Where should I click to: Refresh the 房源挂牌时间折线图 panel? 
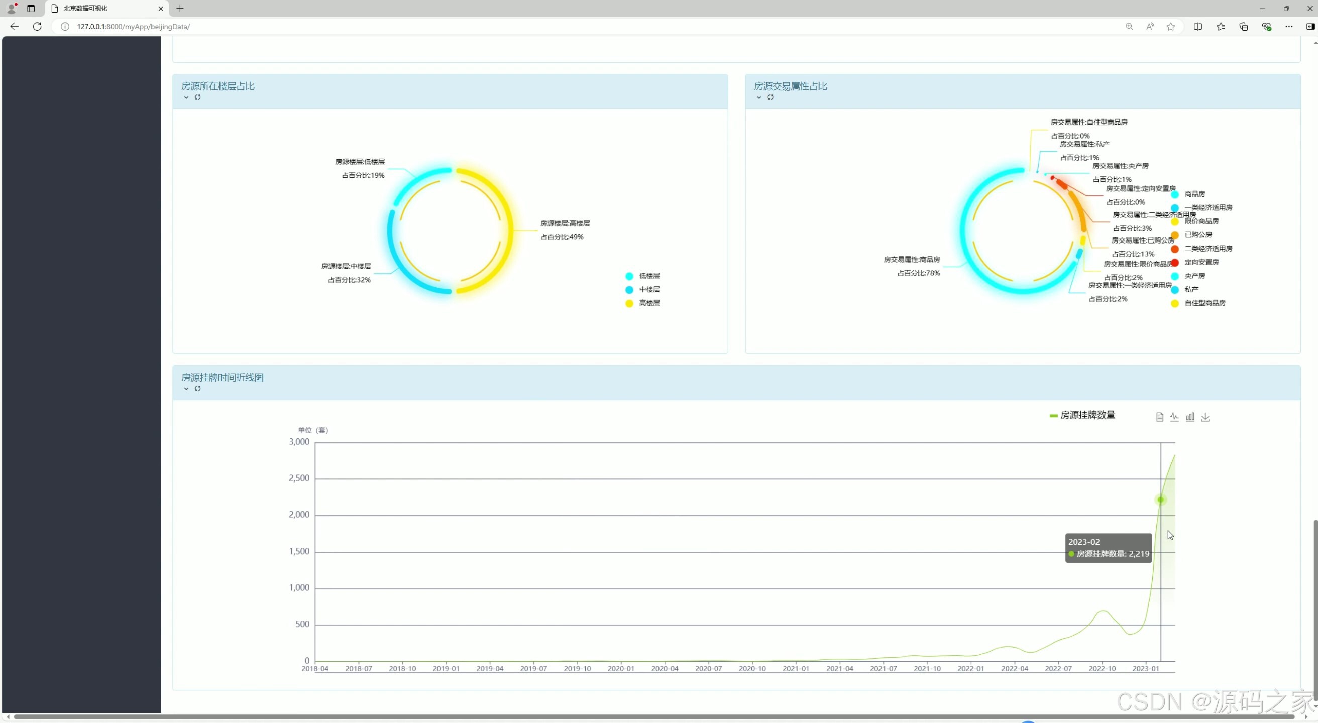click(x=197, y=389)
